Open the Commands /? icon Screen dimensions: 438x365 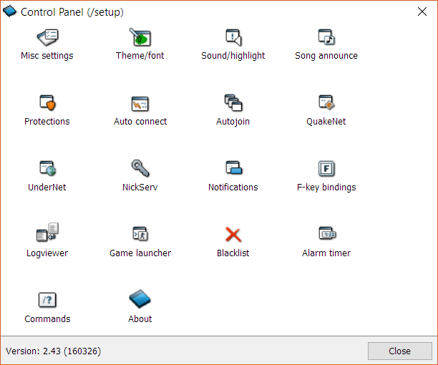47,300
